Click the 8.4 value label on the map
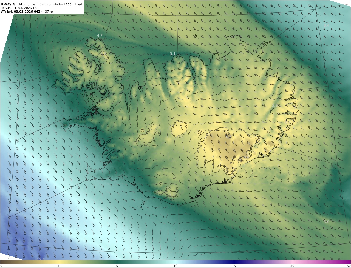The height and width of the screenshot is (268, 351). coord(326,25)
